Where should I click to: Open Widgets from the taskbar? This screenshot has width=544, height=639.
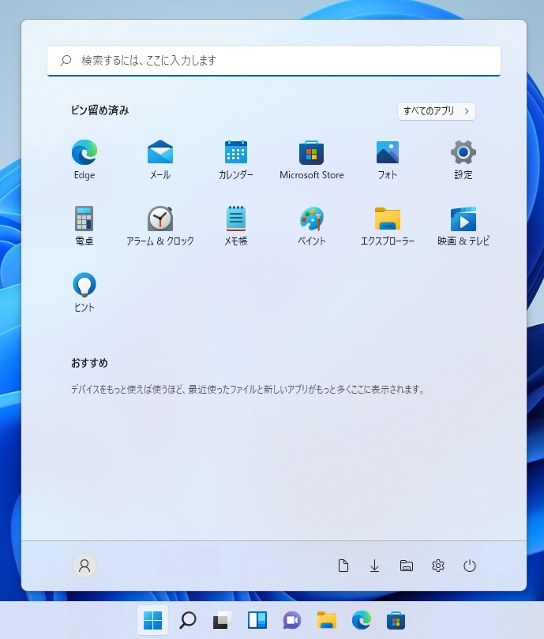pyautogui.click(x=257, y=620)
